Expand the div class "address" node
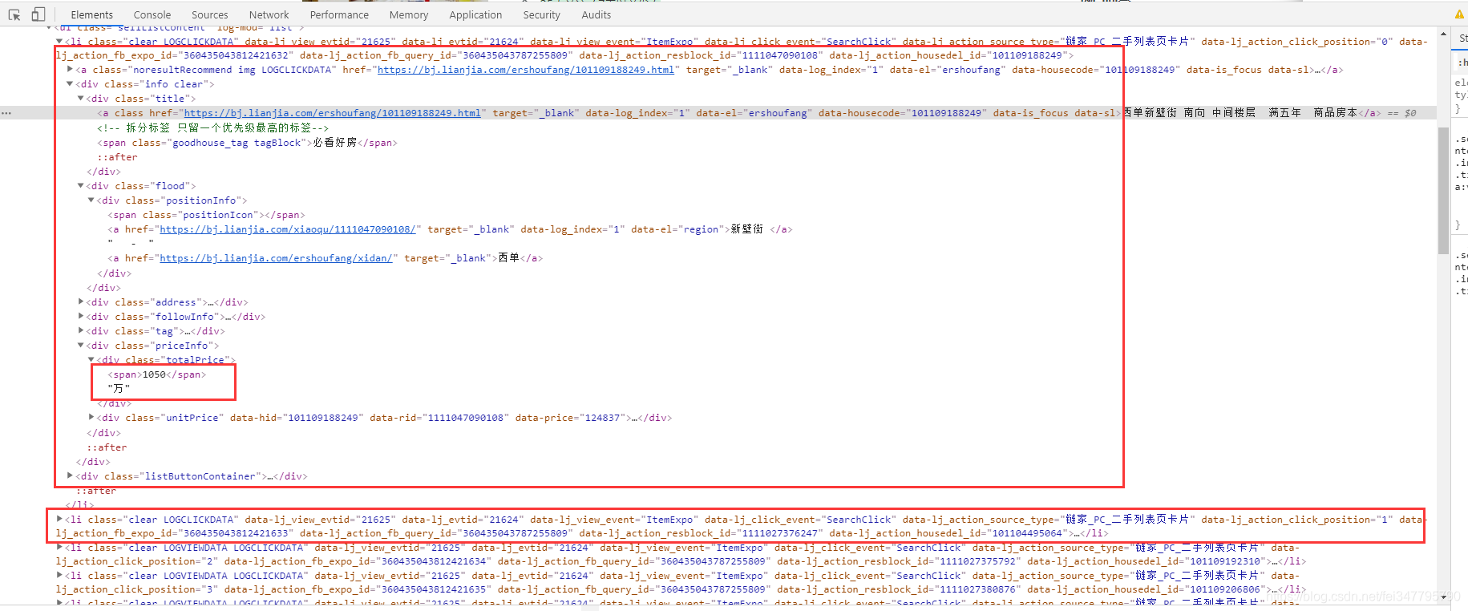Viewport: 1468px width, 611px height. point(80,302)
